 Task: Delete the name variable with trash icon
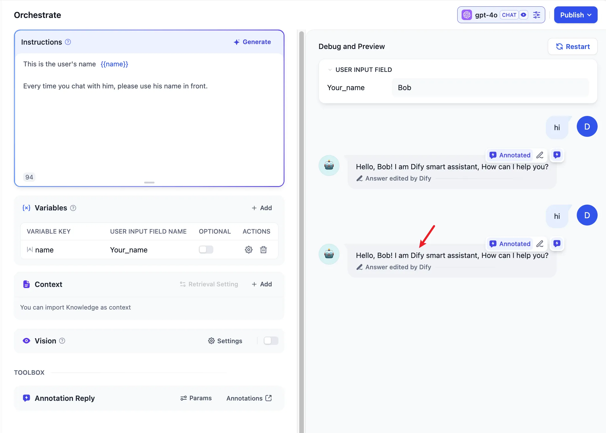coord(263,250)
